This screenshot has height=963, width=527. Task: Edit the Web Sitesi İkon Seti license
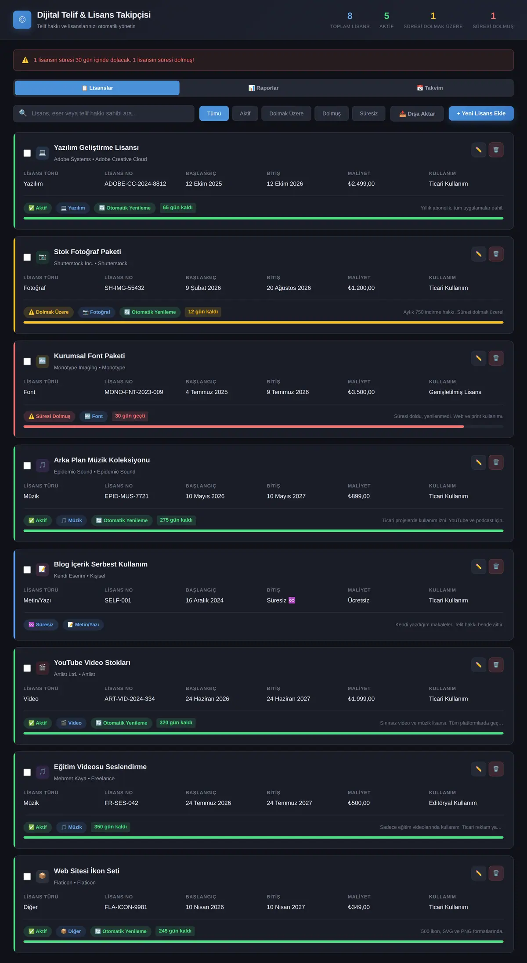(479, 873)
